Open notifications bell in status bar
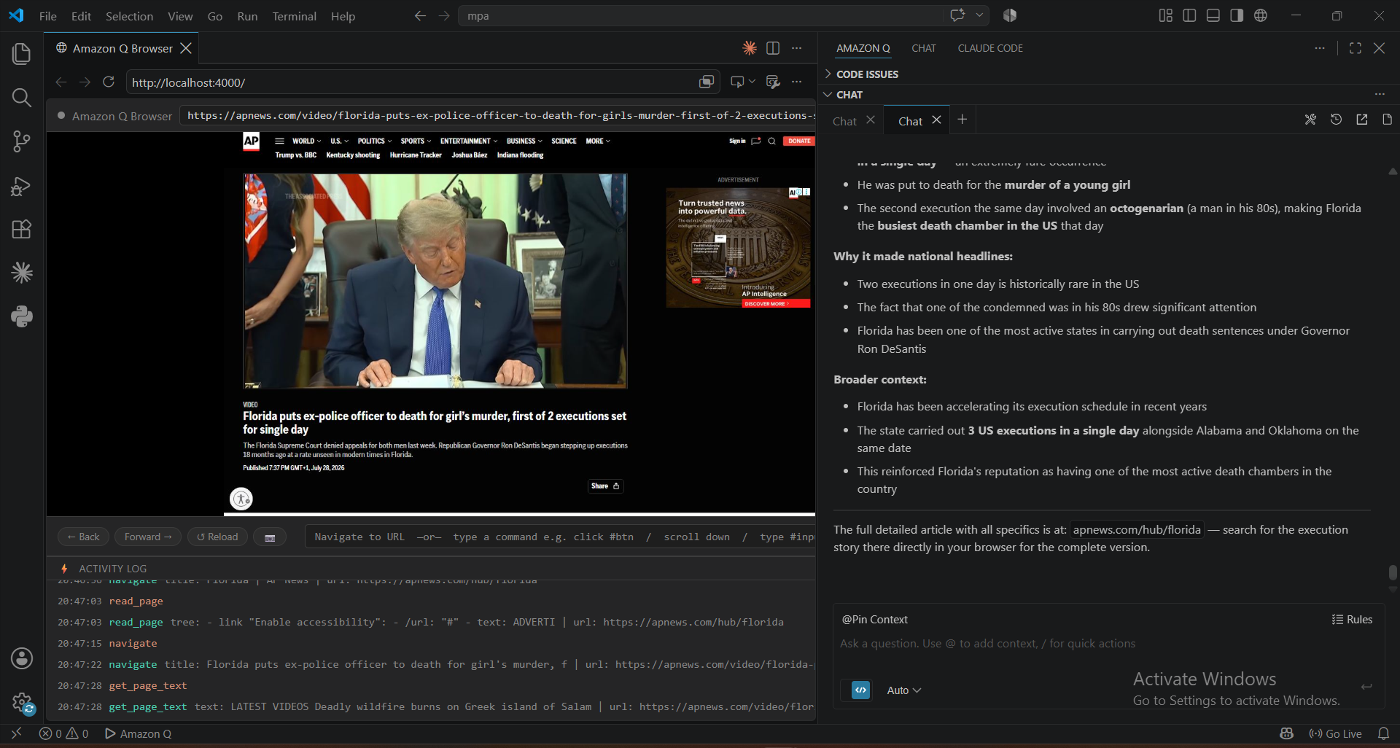The image size is (1400, 748). (x=1383, y=733)
